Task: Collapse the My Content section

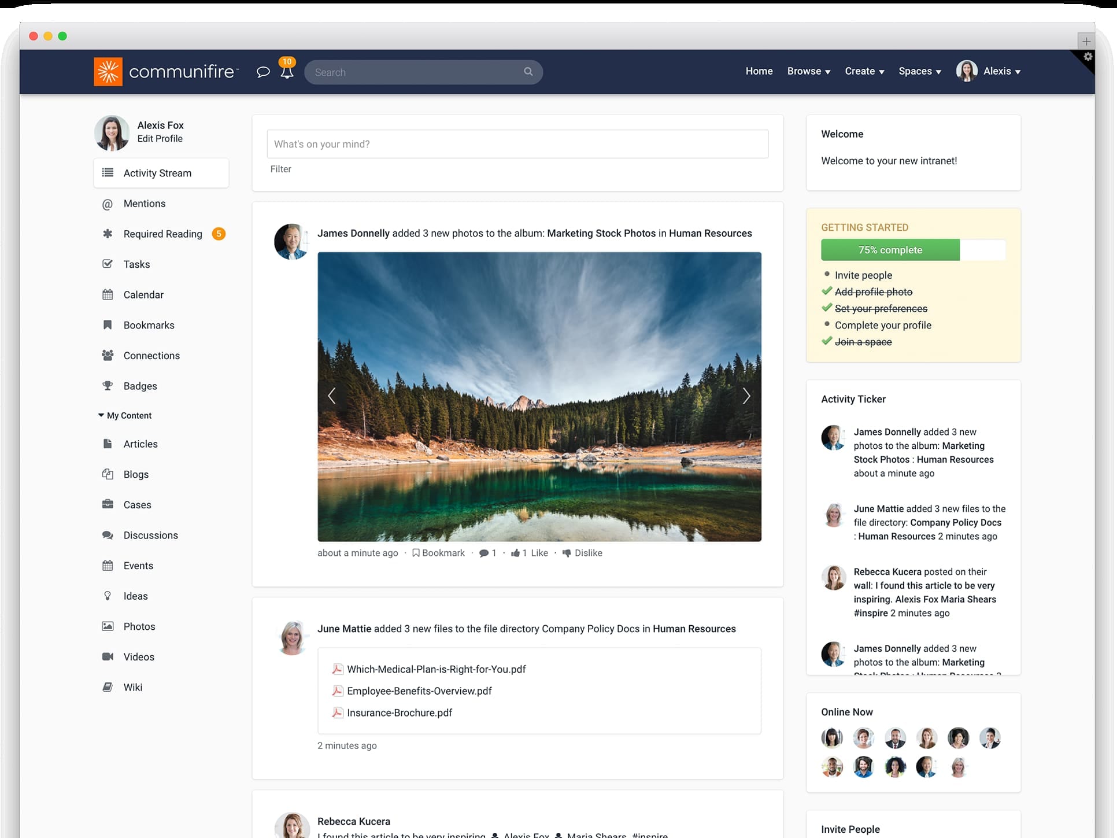Action: [x=125, y=415]
